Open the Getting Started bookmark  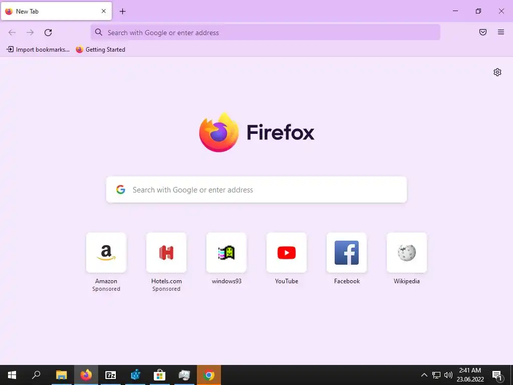coord(100,50)
